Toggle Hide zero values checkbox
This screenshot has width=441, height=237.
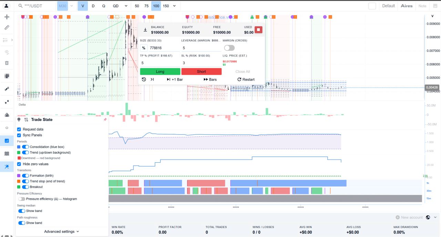coord(19,164)
